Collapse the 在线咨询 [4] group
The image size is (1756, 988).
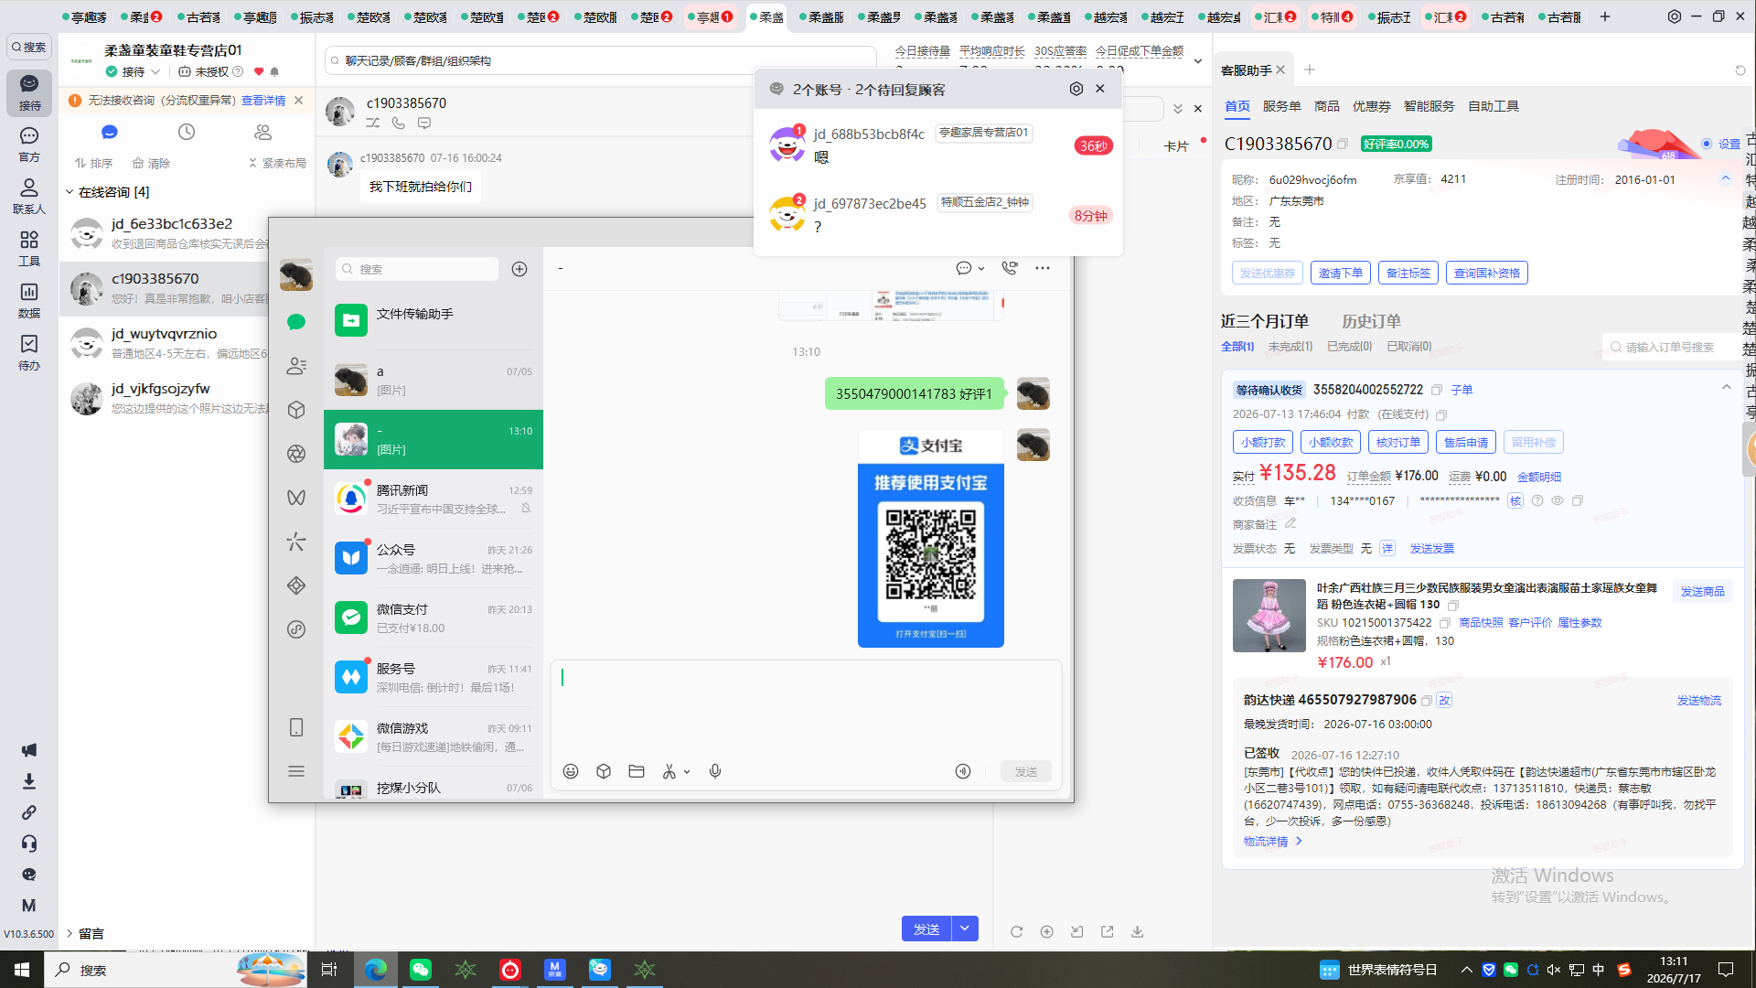(x=70, y=192)
